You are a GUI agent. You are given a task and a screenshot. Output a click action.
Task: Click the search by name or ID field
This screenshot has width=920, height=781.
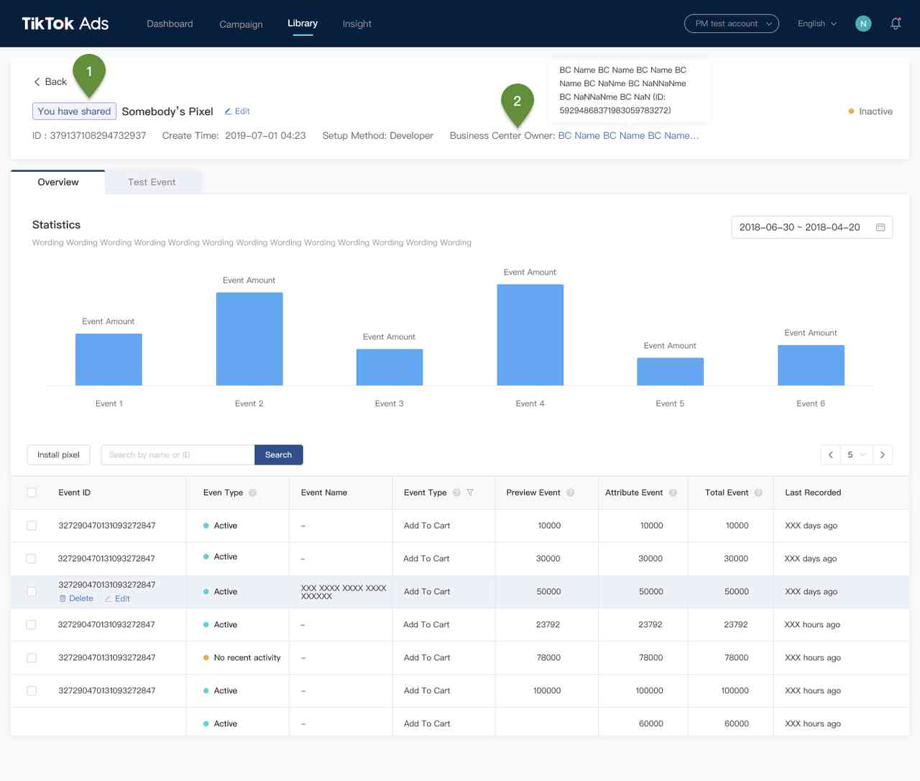(x=178, y=455)
